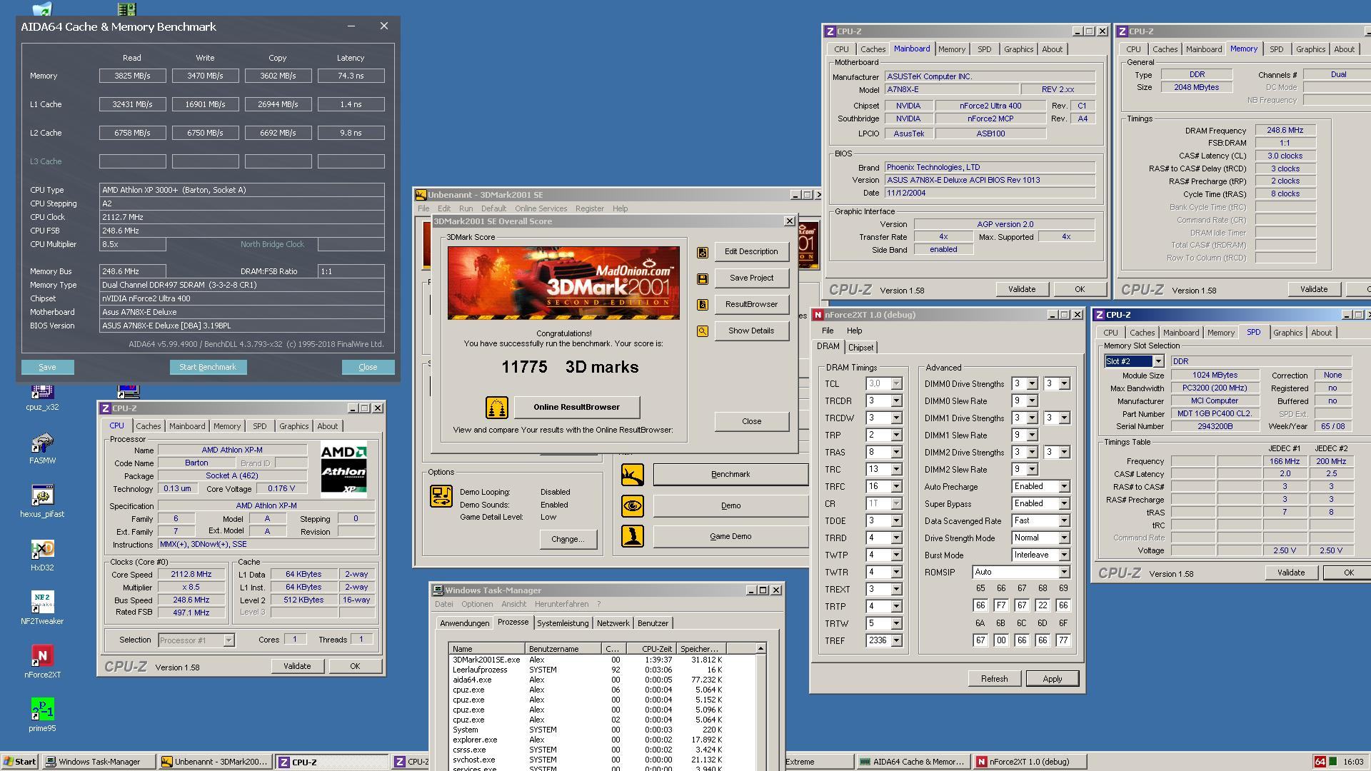Click the Show Details magnifier icon
Viewport: 1371px width, 771px height.
click(x=703, y=331)
